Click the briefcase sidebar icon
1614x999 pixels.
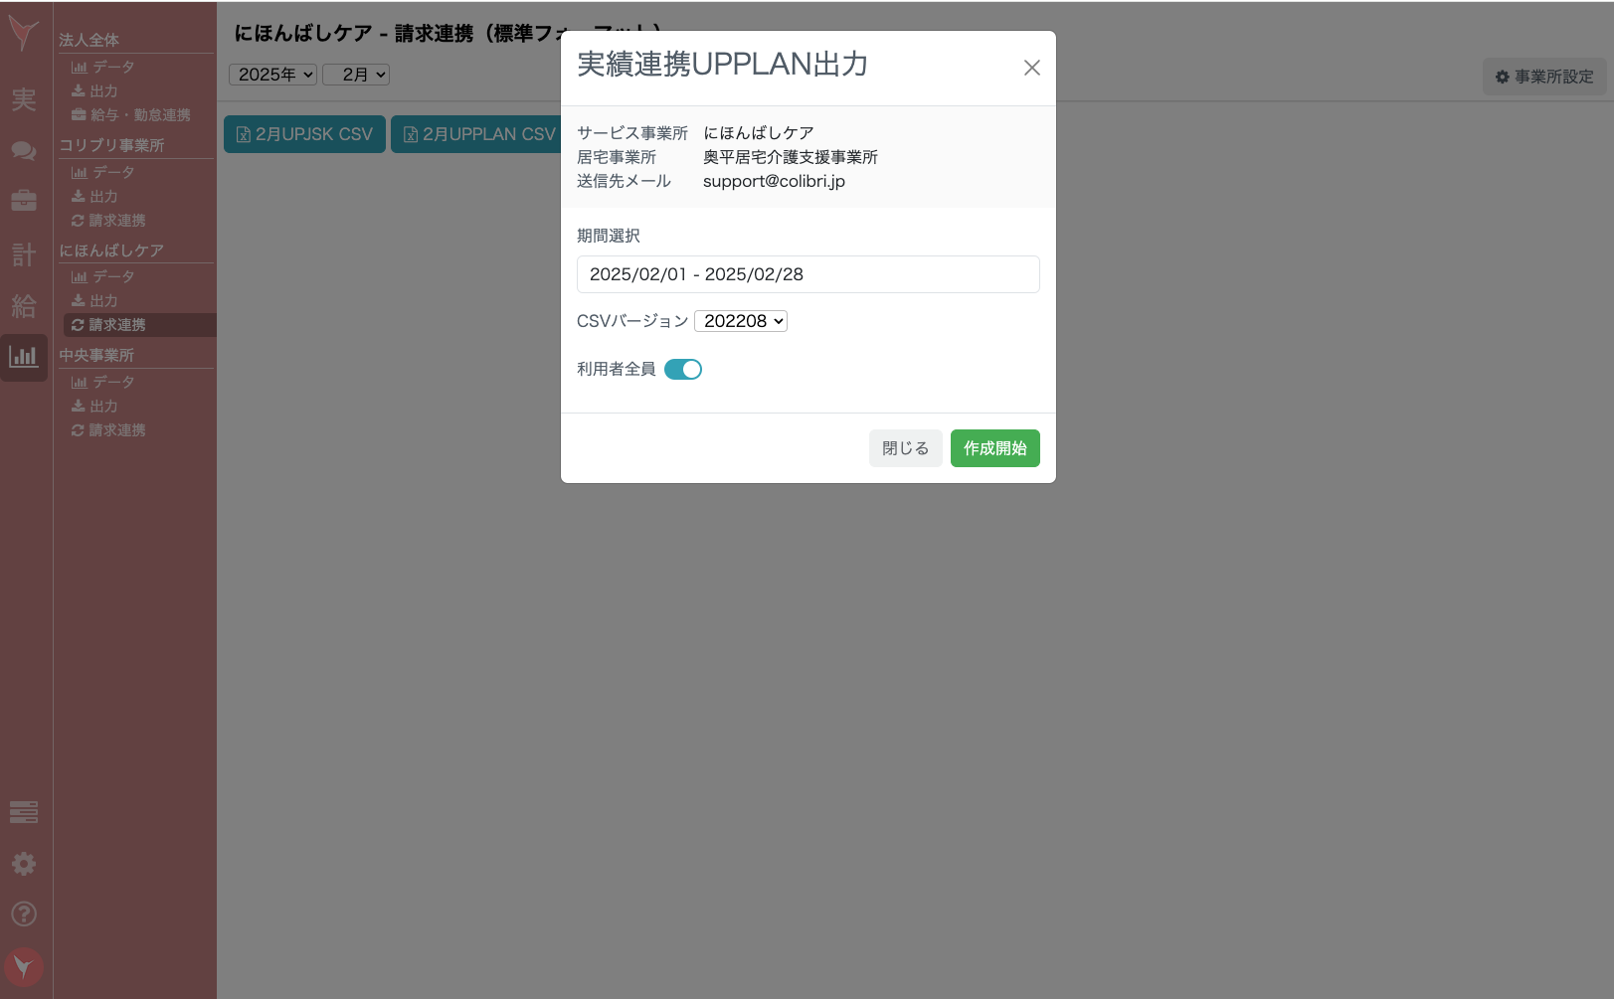(x=24, y=200)
